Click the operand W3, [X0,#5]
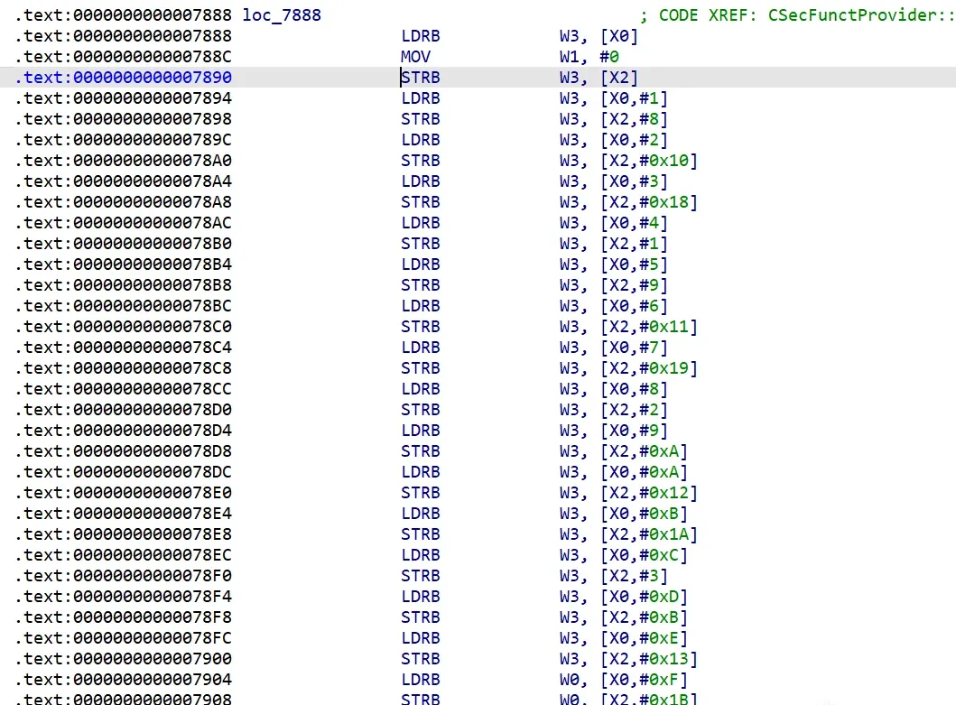 [614, 264]
